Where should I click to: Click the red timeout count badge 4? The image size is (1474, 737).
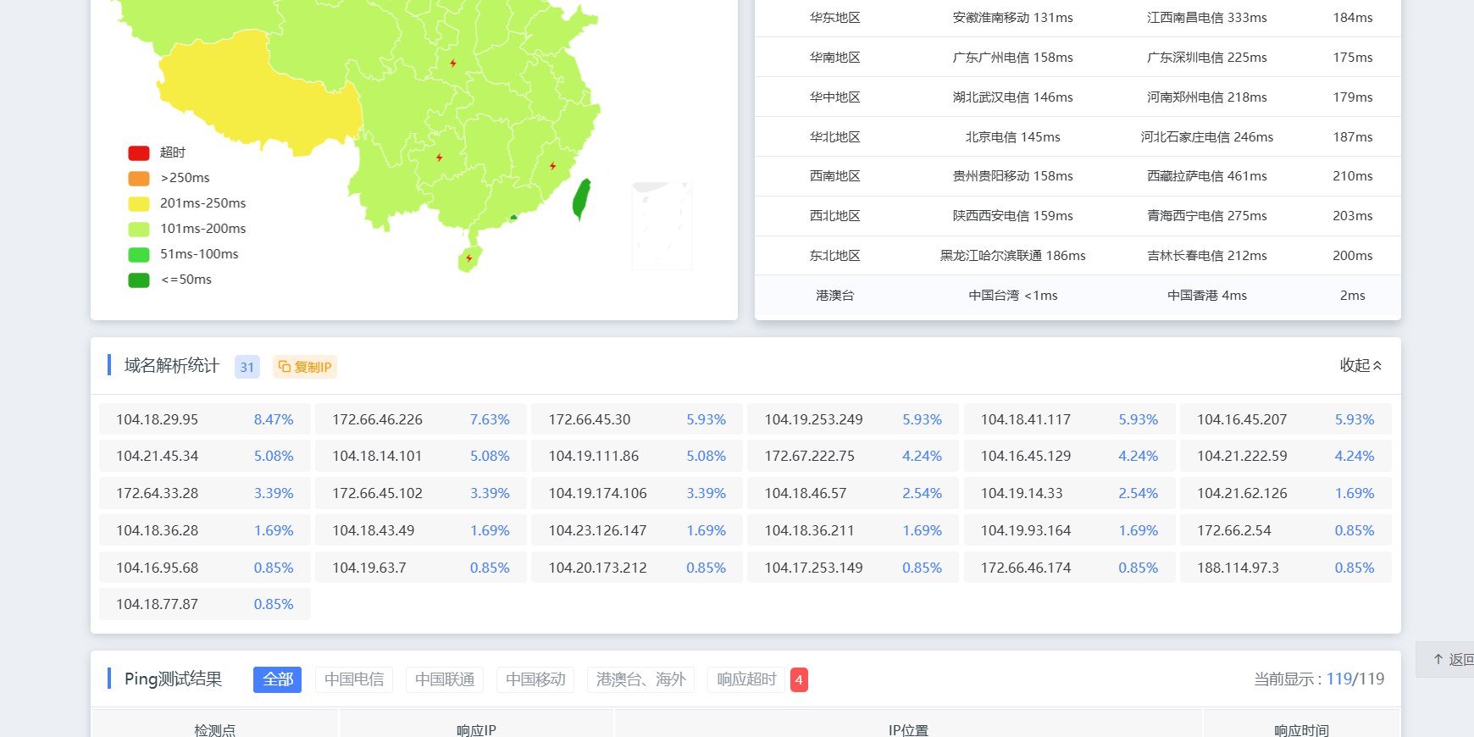798,679
